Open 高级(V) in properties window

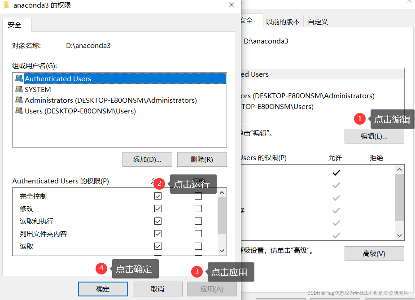[374, 253]
